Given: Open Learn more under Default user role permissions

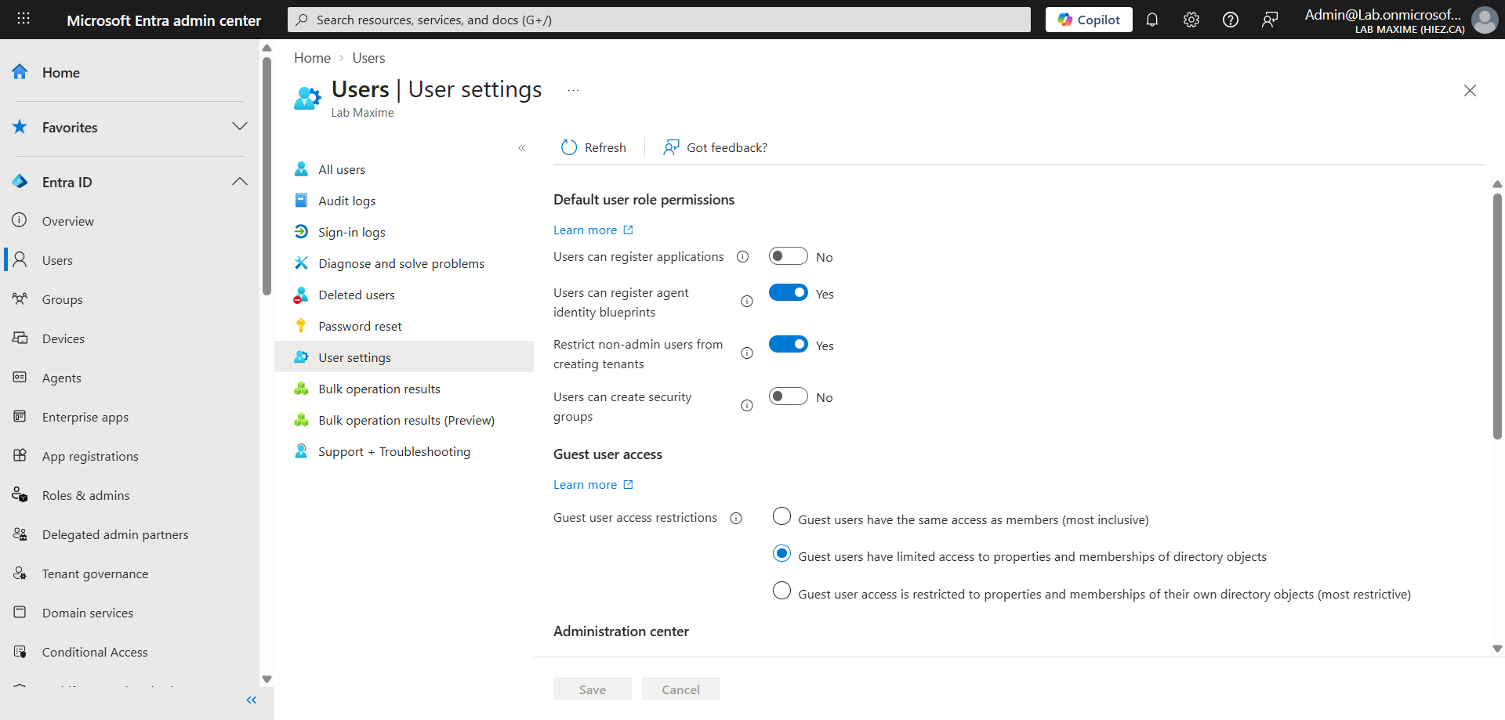Looking at the screenshot, I should click(x=593, y=230).
